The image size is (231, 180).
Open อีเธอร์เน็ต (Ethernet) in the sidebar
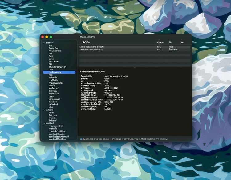pos(53,102)
